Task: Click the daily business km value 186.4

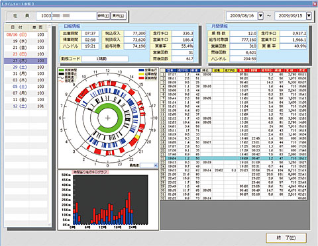Action: (183, 40)
